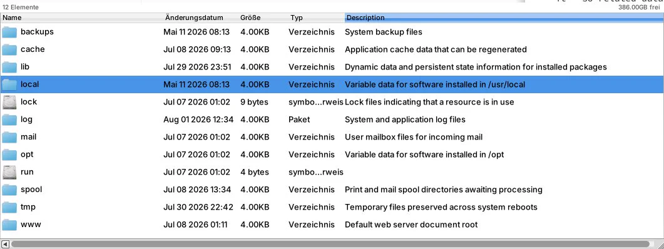Image resolution: width=664 pixels, height=249 pixels.
Task: Click the '9 bytes' size of lock
Action: [255, 102]
